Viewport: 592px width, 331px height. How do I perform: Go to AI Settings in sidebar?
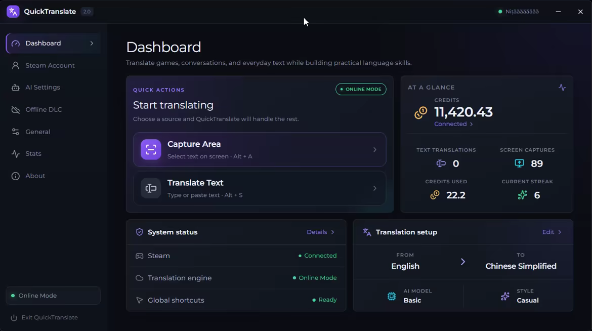pos(53,88)
